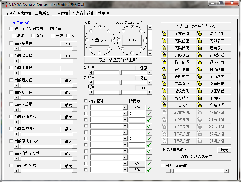Click the lock icon for 超级兔跳
The width and height of the screenshot is (241, 182).
click(x=164, y=91)
